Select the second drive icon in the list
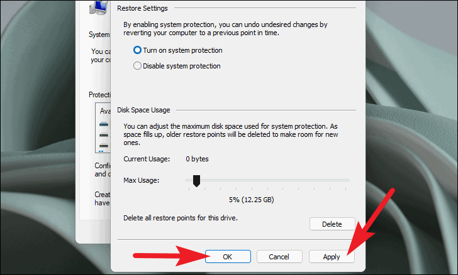The image size is (458, 275). point(104,134)
